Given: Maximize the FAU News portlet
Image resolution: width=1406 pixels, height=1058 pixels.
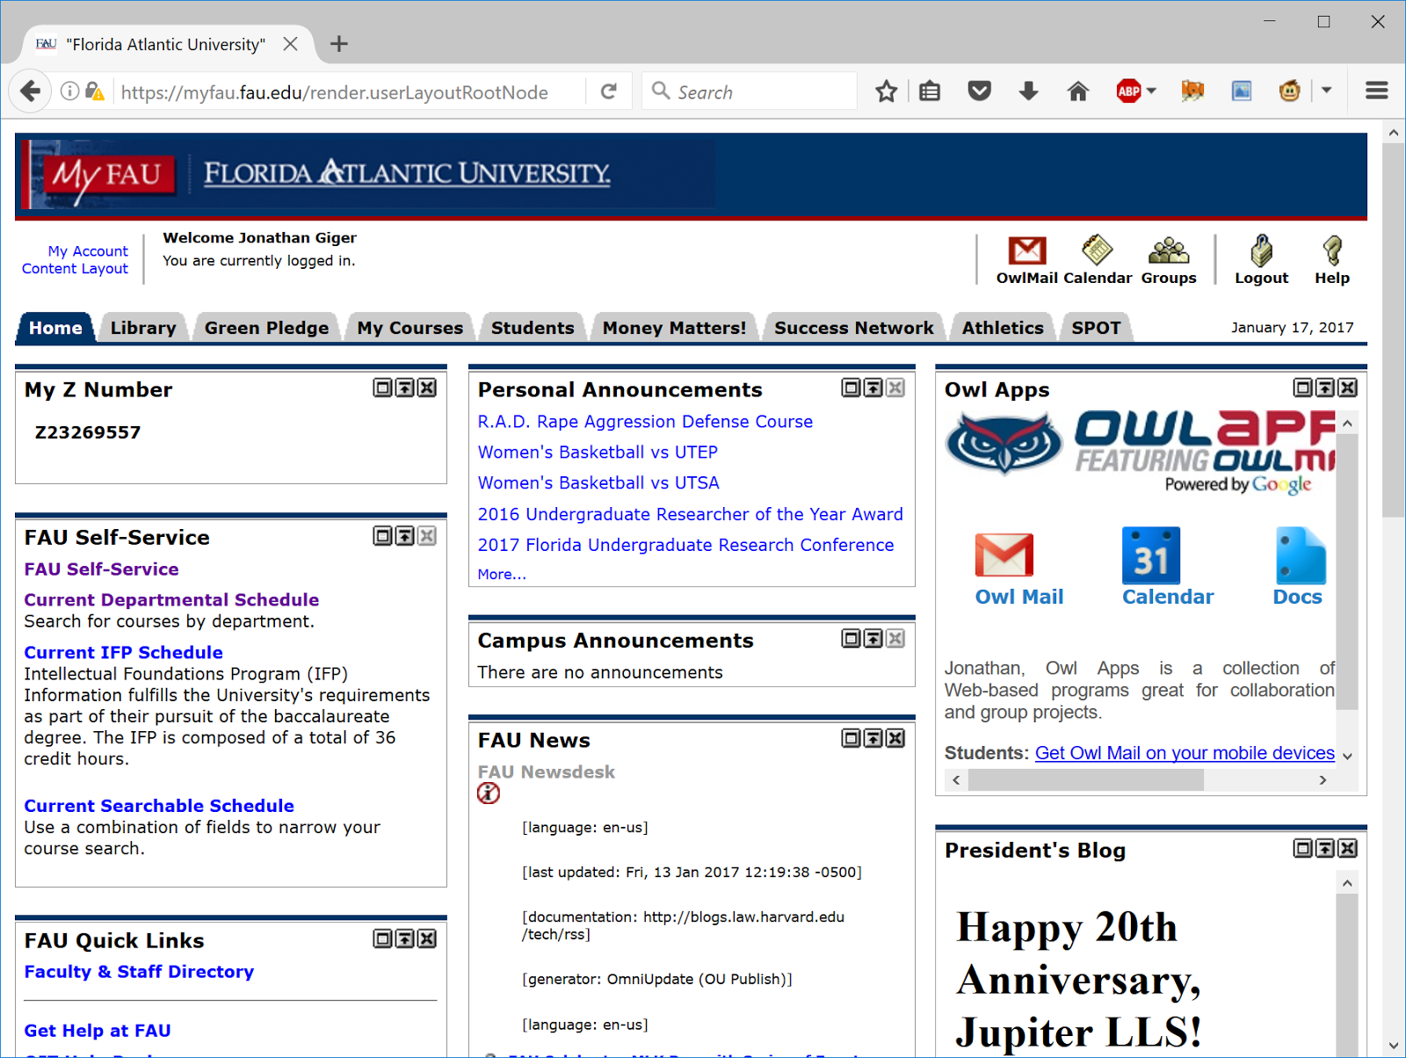Looking at the screenshot, I should point(851,738).
